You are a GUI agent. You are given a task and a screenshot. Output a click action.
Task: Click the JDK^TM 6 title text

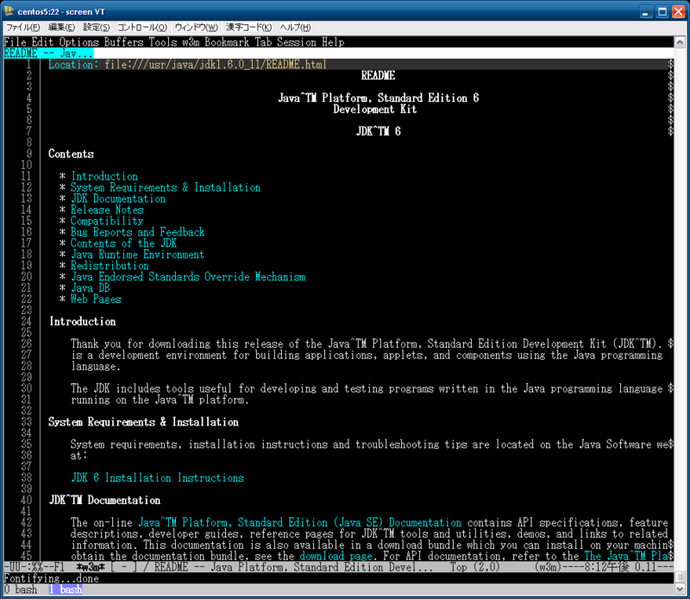(379, 132)
